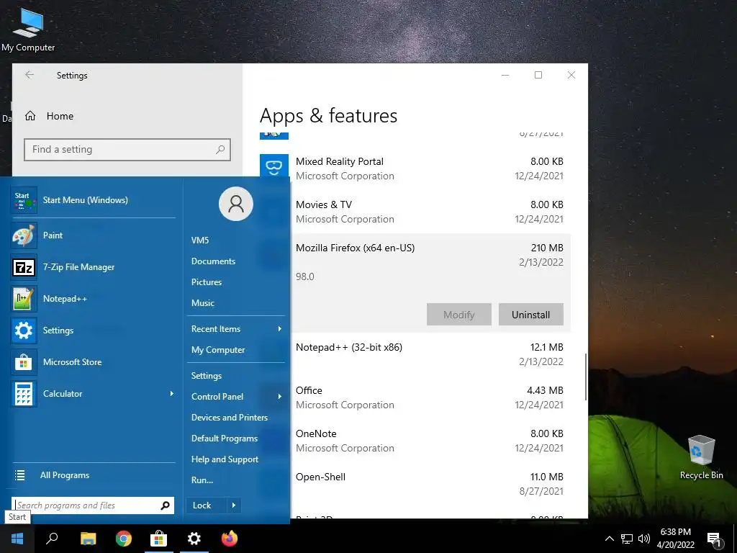Select Notepad++ (32-bit x86) entry

pyautogui.click(x=429, y=354)
